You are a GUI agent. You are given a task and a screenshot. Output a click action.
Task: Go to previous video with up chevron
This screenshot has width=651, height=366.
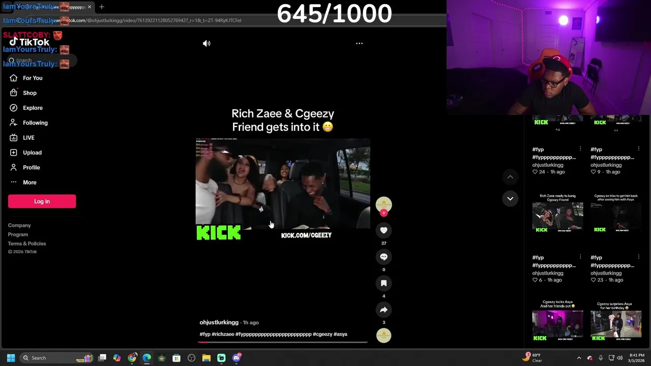pos(510,177)
